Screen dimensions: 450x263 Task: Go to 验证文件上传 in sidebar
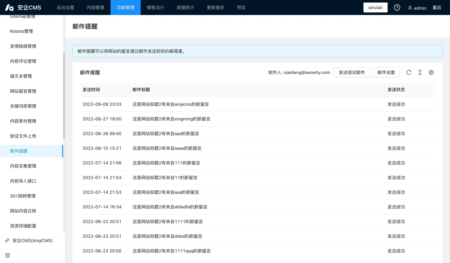point(31,136)
